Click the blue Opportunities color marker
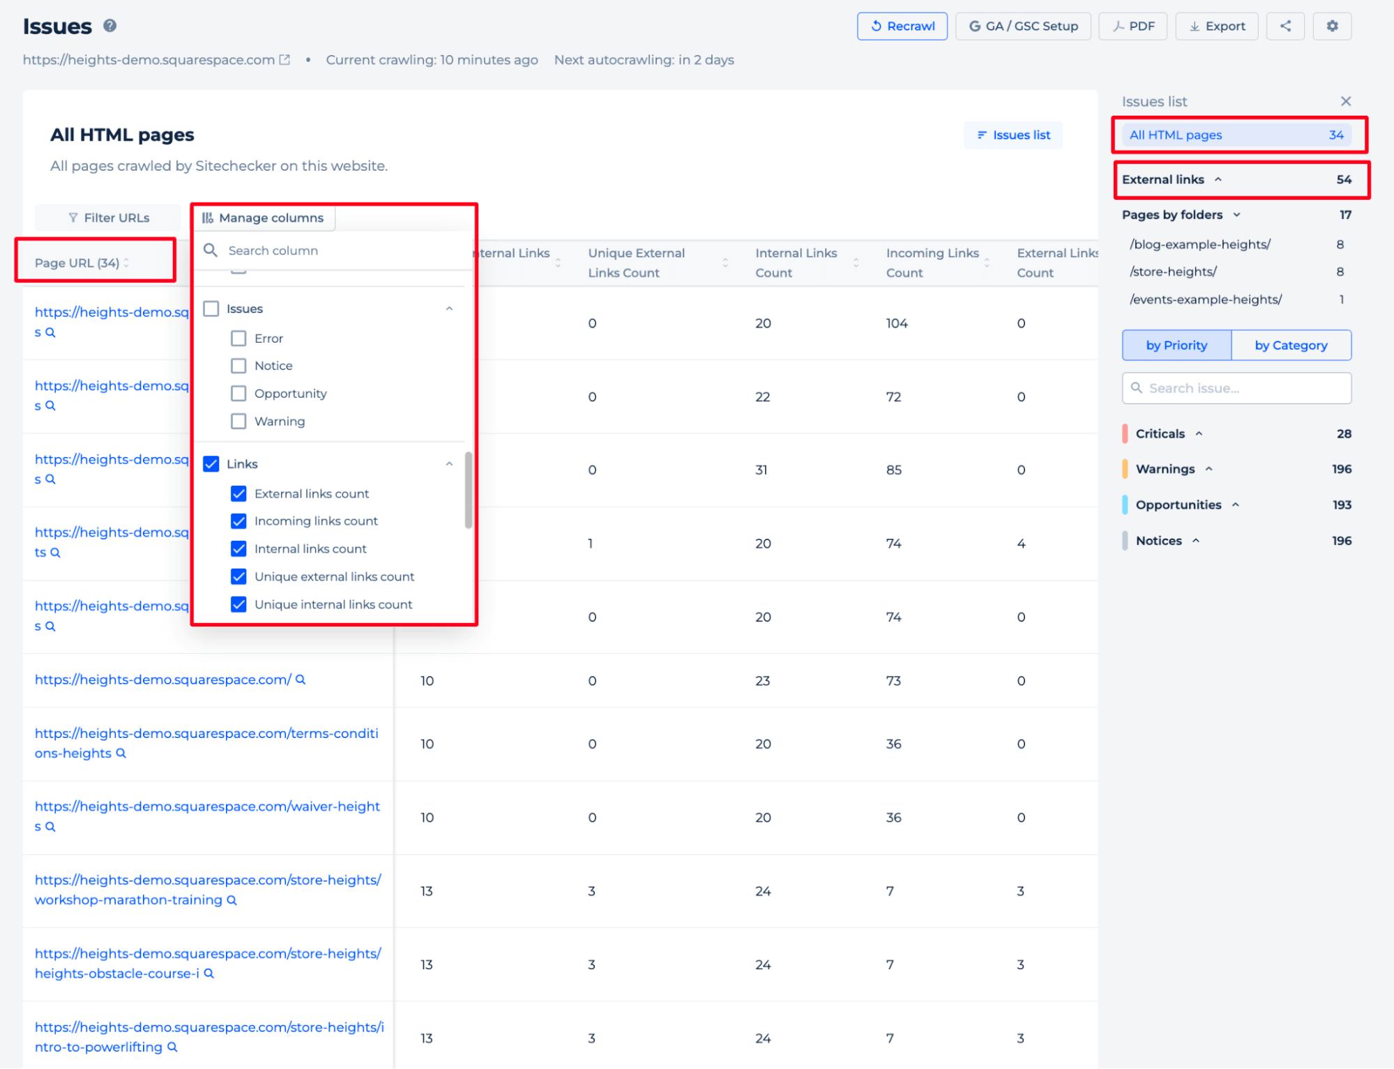 1125,505
